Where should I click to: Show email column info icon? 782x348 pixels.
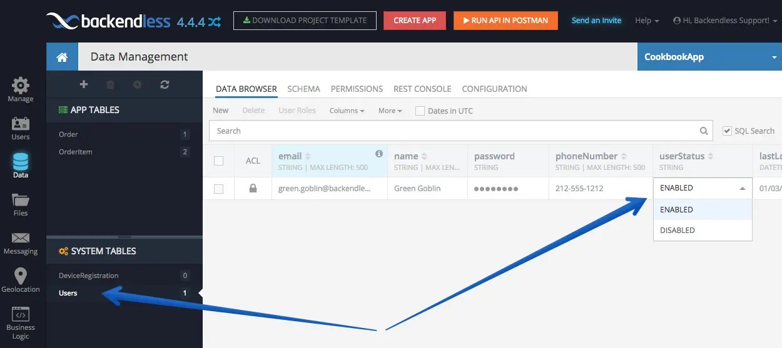pos(378,154)
